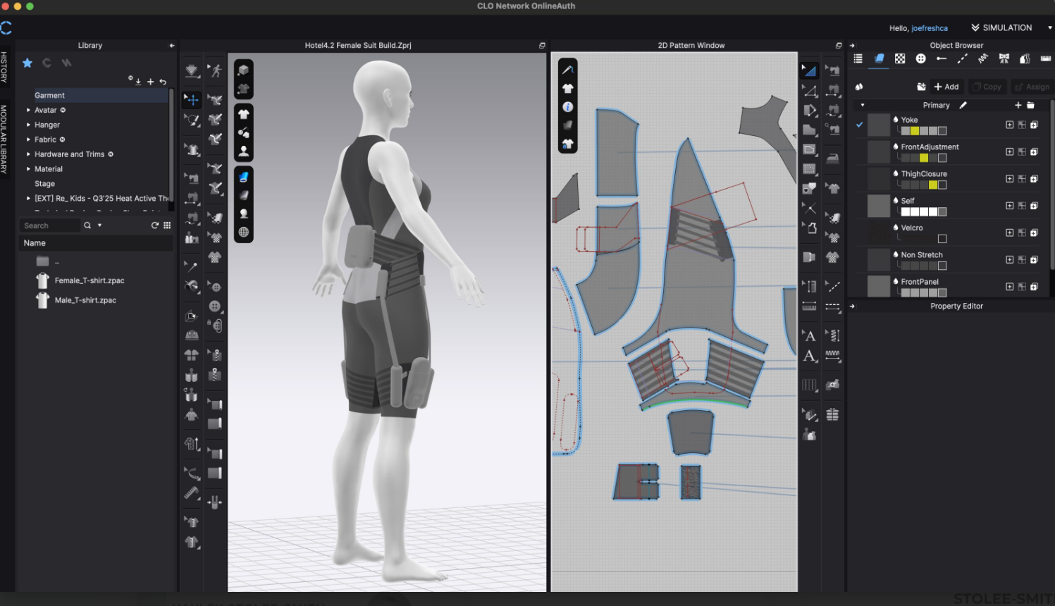Image resolution: width=1055 pixels, height=606 pixels.
Task: Select the Pin tool in the 3D toolbar
Action: pyautogui.click(x=192, y=266)
